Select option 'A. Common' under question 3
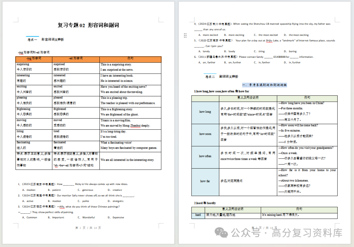Viewport: 354px width, 247px height. (29, 218)
